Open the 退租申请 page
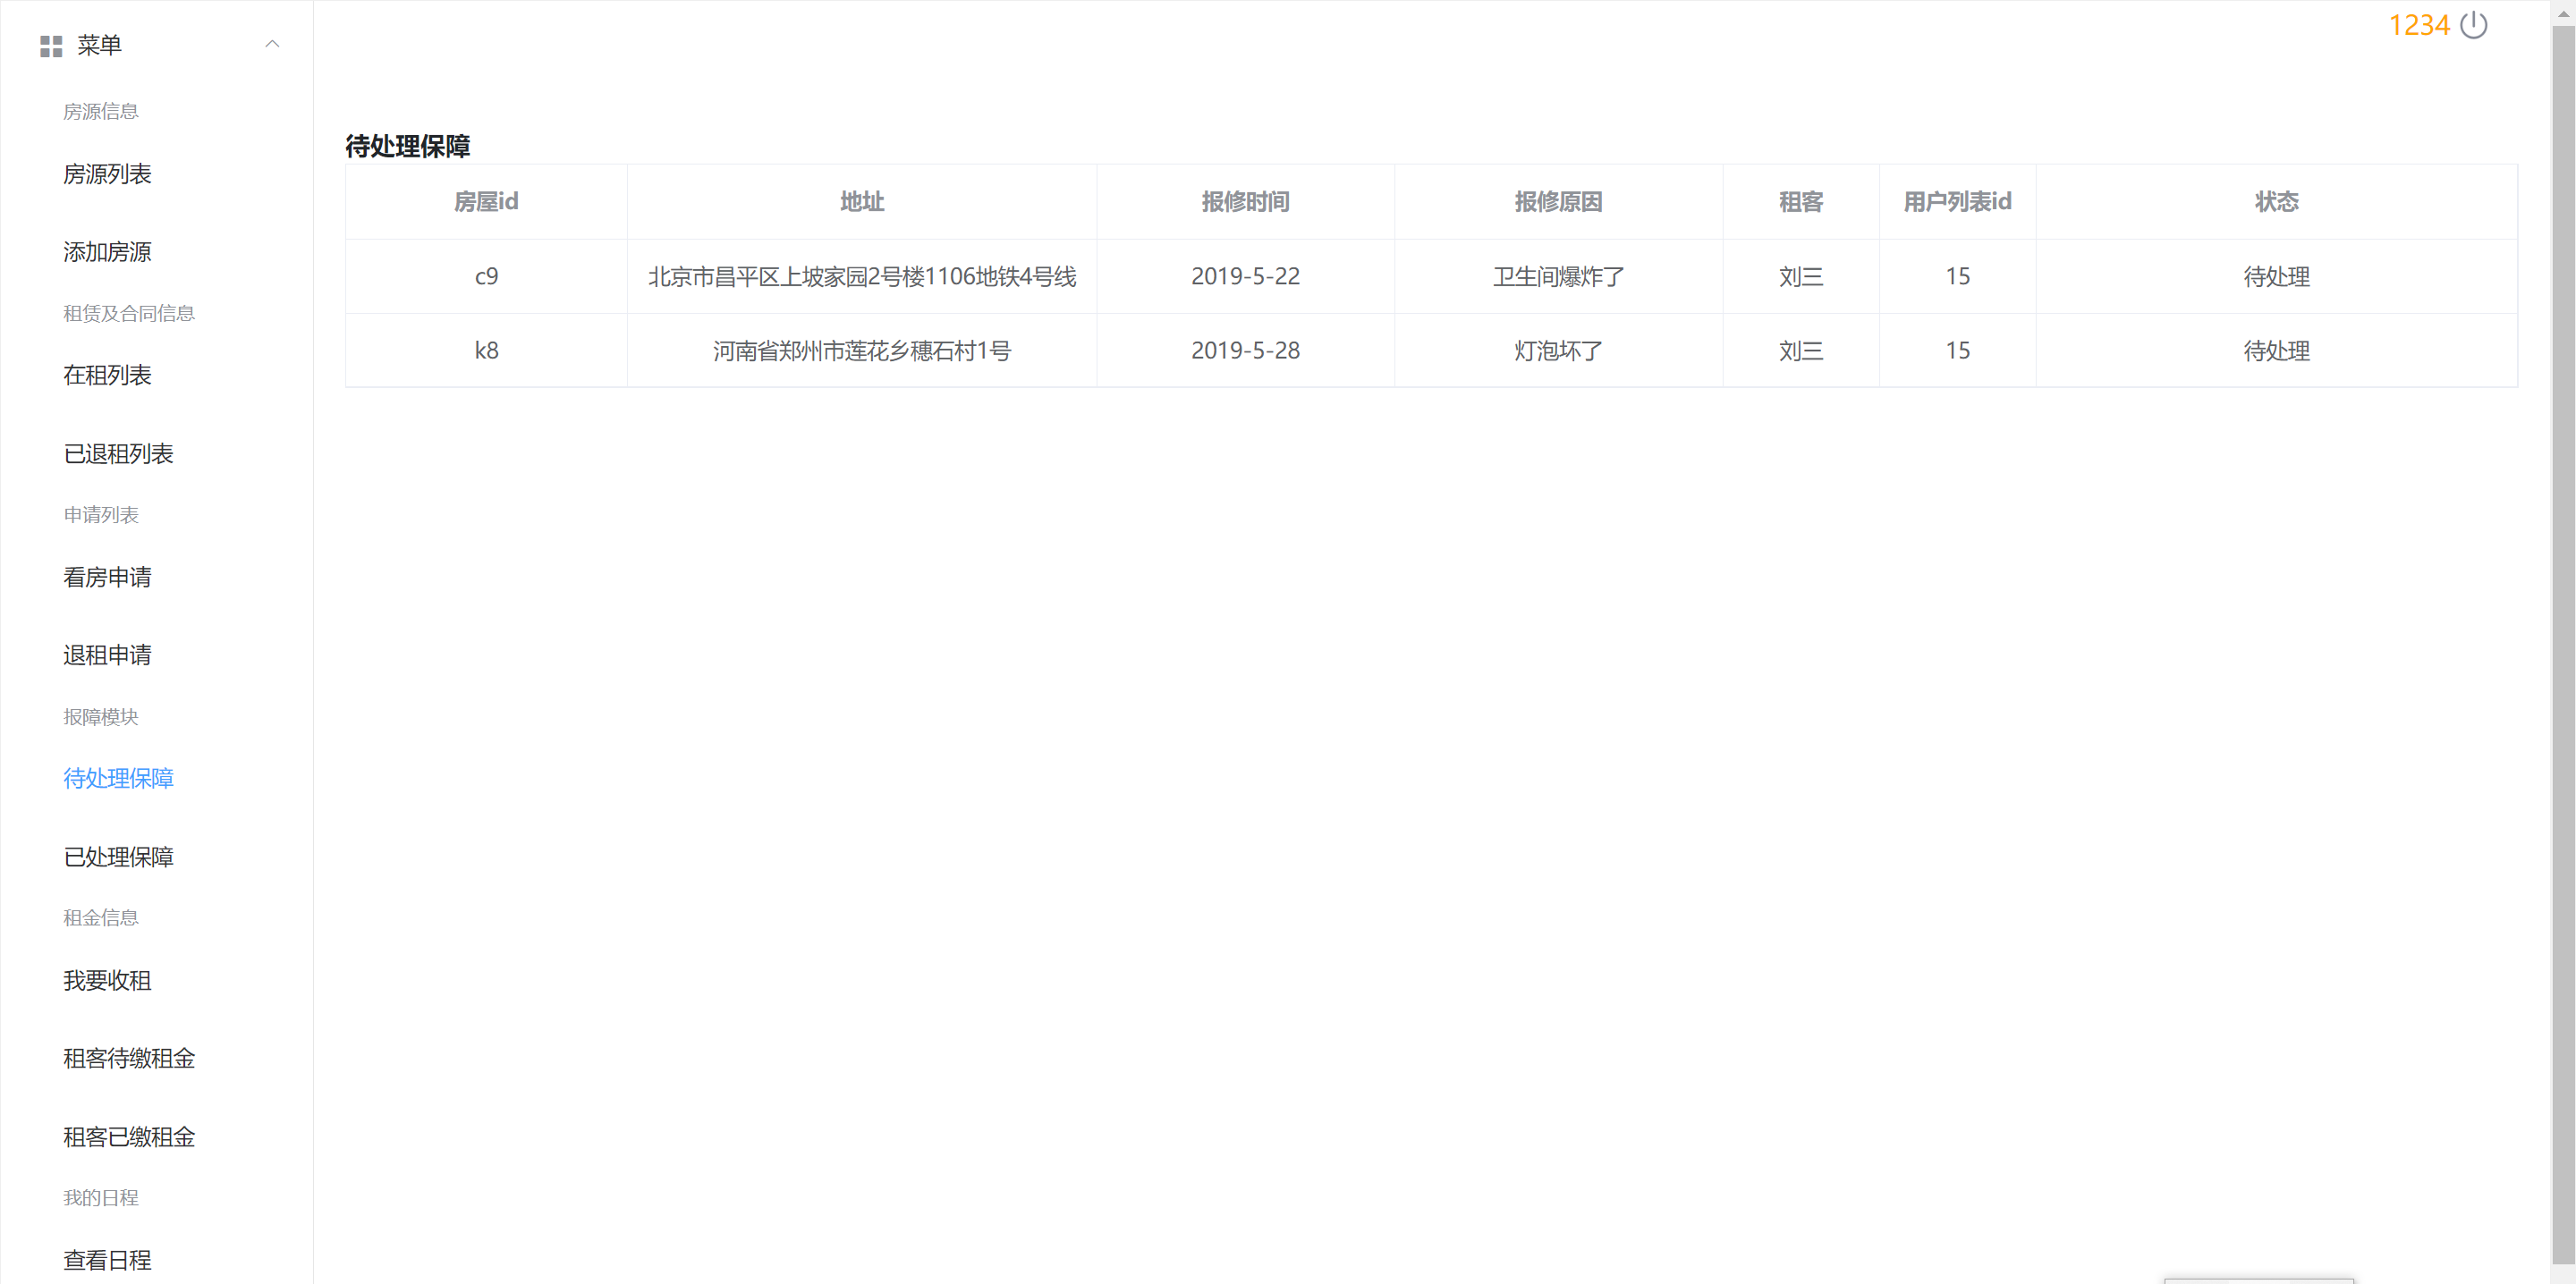The height and width of the screenshot is (1284, 2576). click(107, 655)
